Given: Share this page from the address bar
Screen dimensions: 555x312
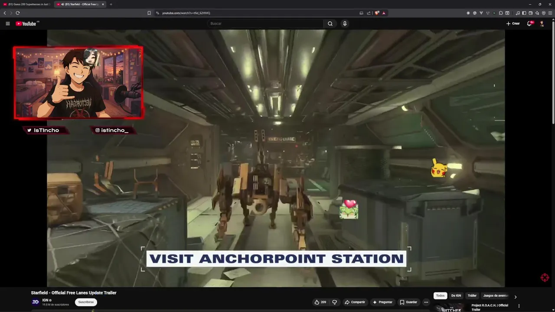Looking at the screenshot, I should point(369,13).
